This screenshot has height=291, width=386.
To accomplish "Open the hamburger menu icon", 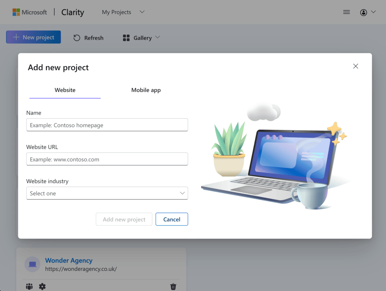I will (346, 12).
